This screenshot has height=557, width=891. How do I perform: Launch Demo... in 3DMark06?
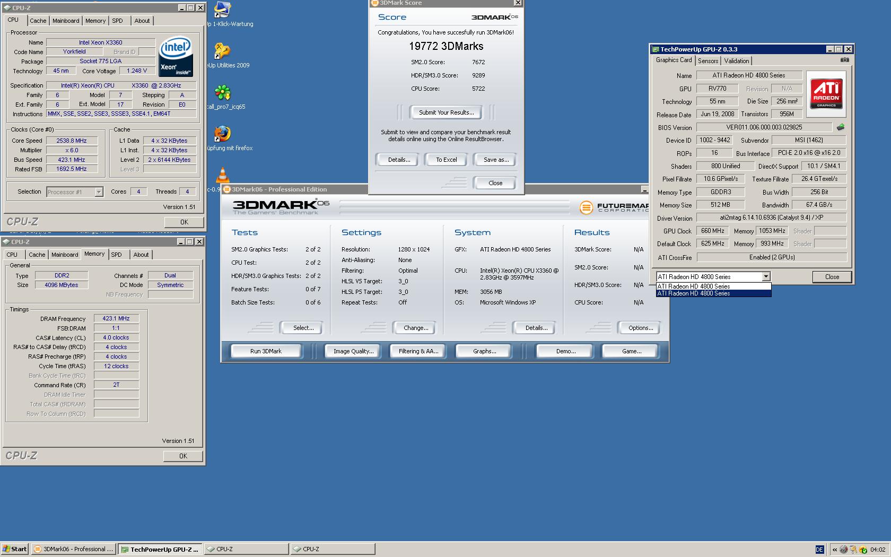[x=565, y=351]
